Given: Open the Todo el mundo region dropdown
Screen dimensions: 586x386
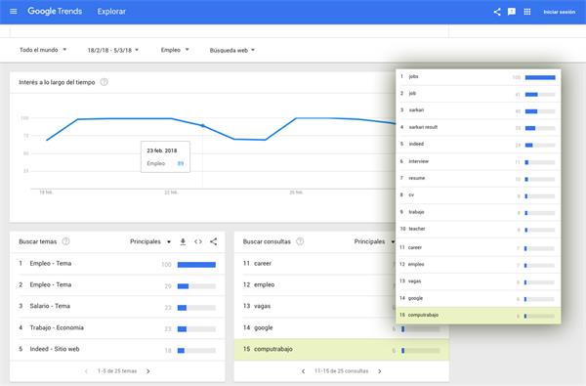Looking at the screenshot, I should 43,50.
